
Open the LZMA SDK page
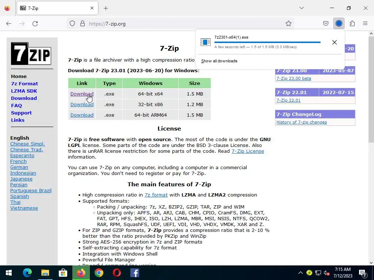pos(24,91)
